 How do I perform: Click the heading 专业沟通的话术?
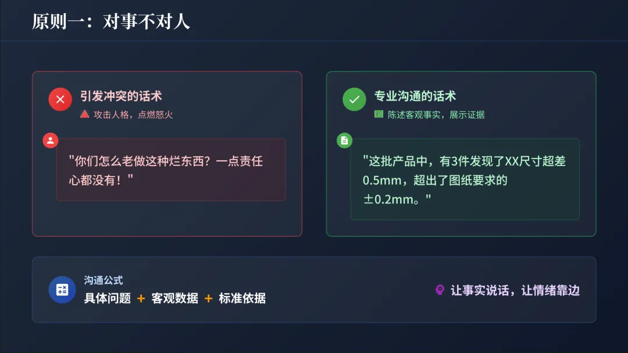tap(415, 96)
